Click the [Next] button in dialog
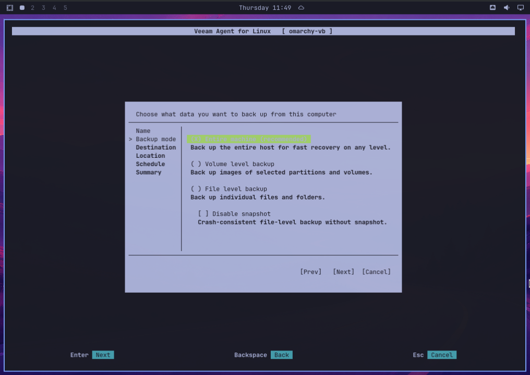The width and height of the screenshot is (530, 375). pos(343,272)
